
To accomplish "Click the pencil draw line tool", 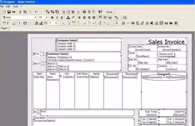I will tap(142, 23).
